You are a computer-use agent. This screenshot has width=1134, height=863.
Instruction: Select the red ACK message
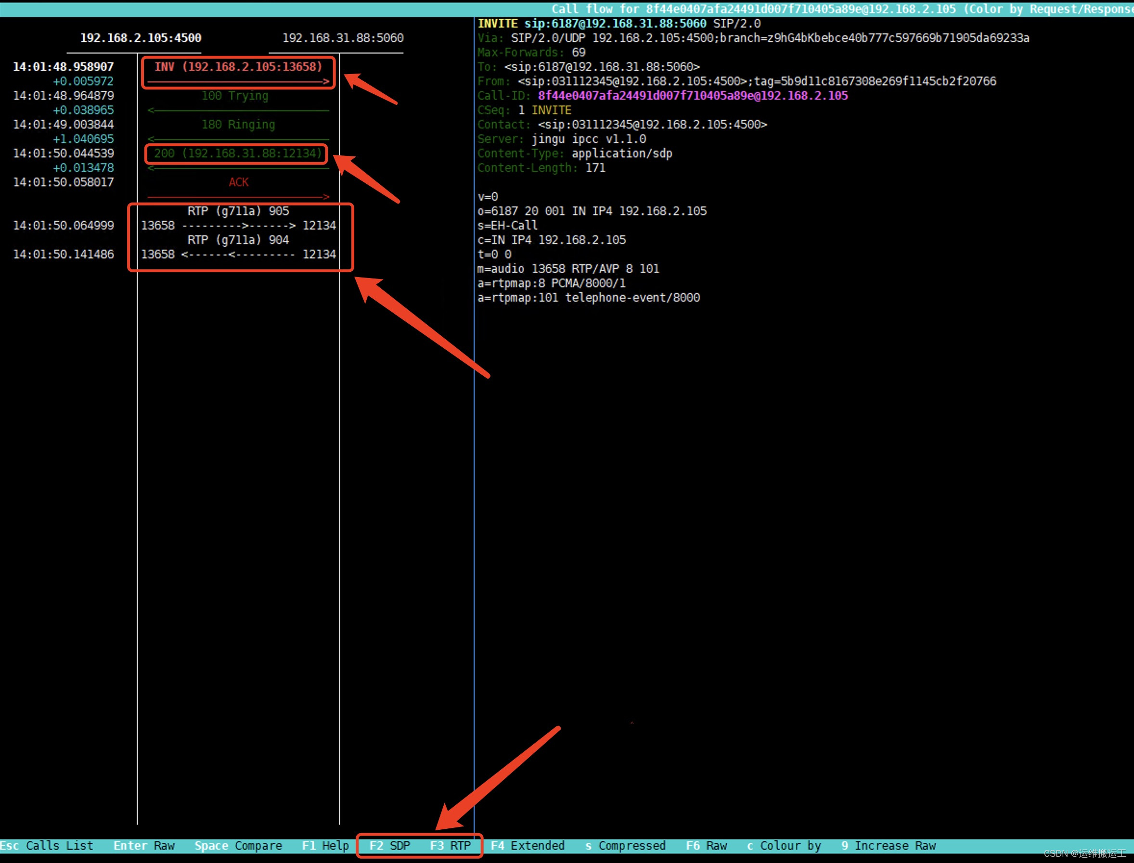click(x=239, y=182)
